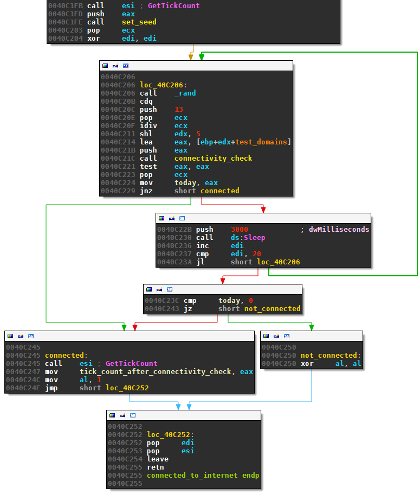This screenshot has width=420, height=494.
Task: Click color icon on the 'cmp today, 0' block
Action: coord(149,289)
